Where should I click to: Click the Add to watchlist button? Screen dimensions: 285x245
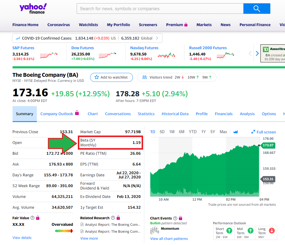tap(111, 77)
